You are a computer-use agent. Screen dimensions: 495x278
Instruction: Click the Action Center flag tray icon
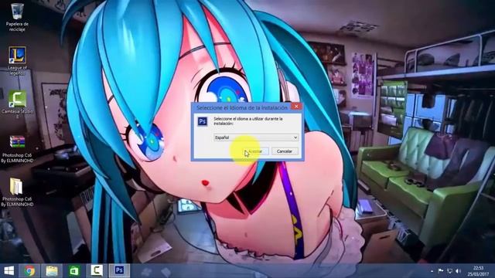click(441, 271)
